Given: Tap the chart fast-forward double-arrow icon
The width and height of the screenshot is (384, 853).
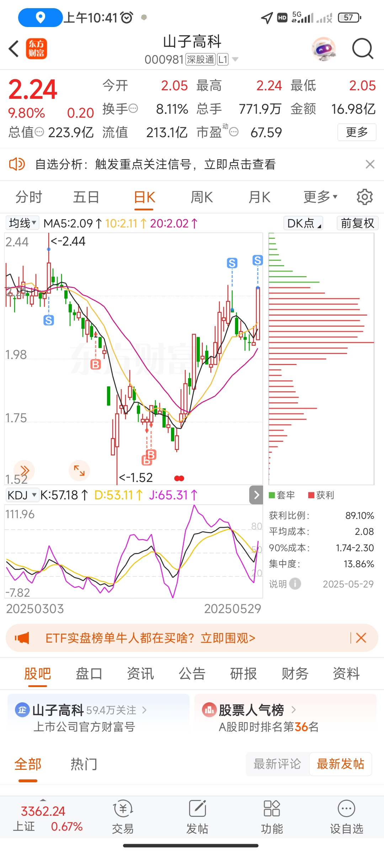Looking at the screenshot, I should pyautogui.click(x=24, y=470).
